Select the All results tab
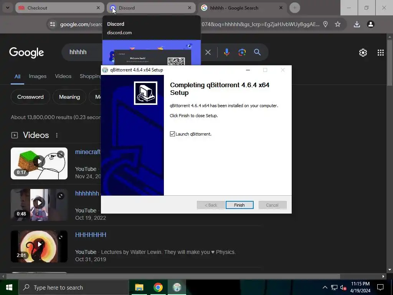Image resolution: width=393 pixels, height=295 pixels. 17,76
